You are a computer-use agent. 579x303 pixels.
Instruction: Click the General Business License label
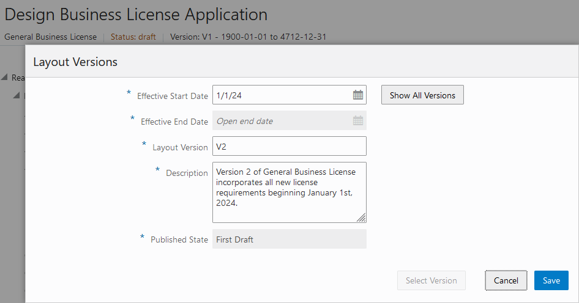click(50, 37)
